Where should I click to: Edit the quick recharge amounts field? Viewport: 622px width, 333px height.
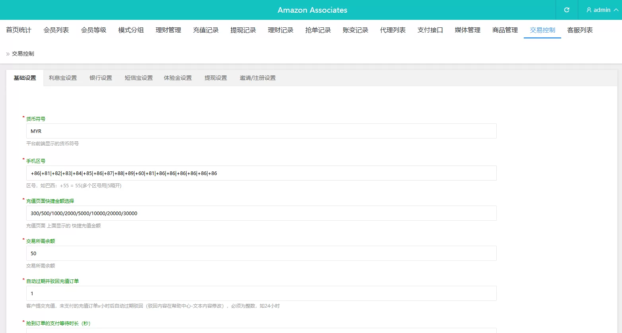click(x=261, y=213)
